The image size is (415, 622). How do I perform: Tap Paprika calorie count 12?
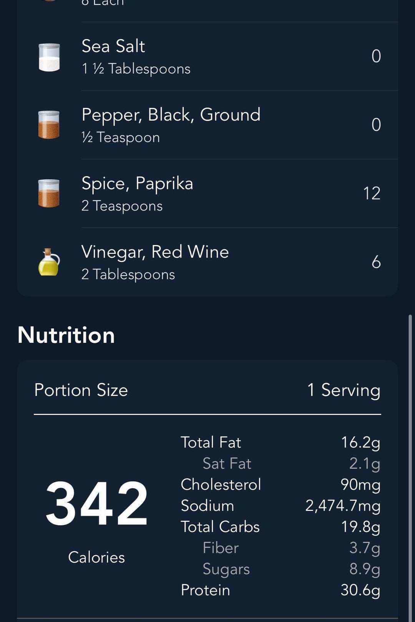(x=372, y=194)
